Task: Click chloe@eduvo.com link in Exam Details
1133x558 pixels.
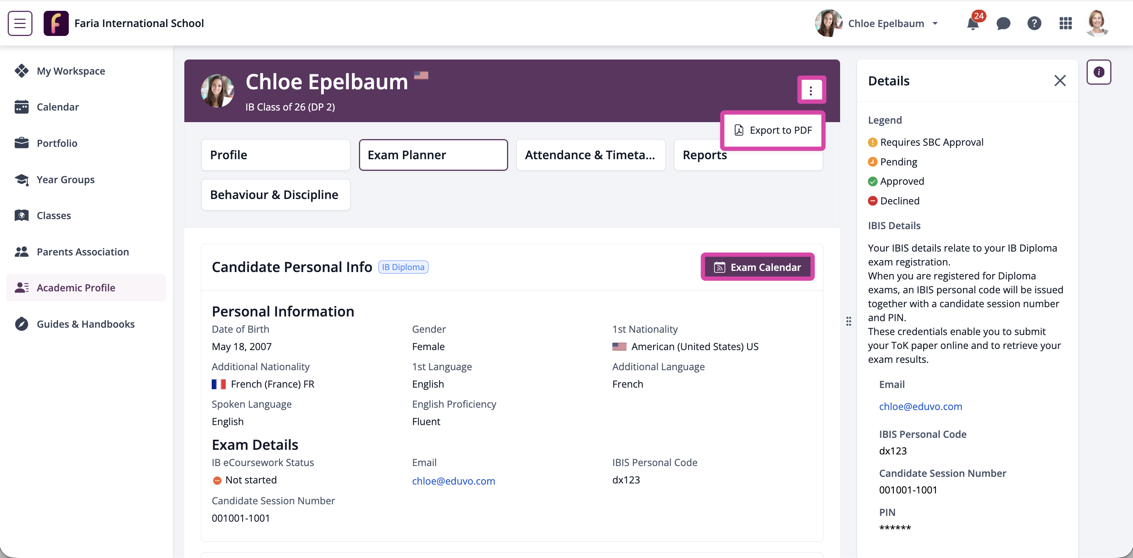Action: click(453, 481)
